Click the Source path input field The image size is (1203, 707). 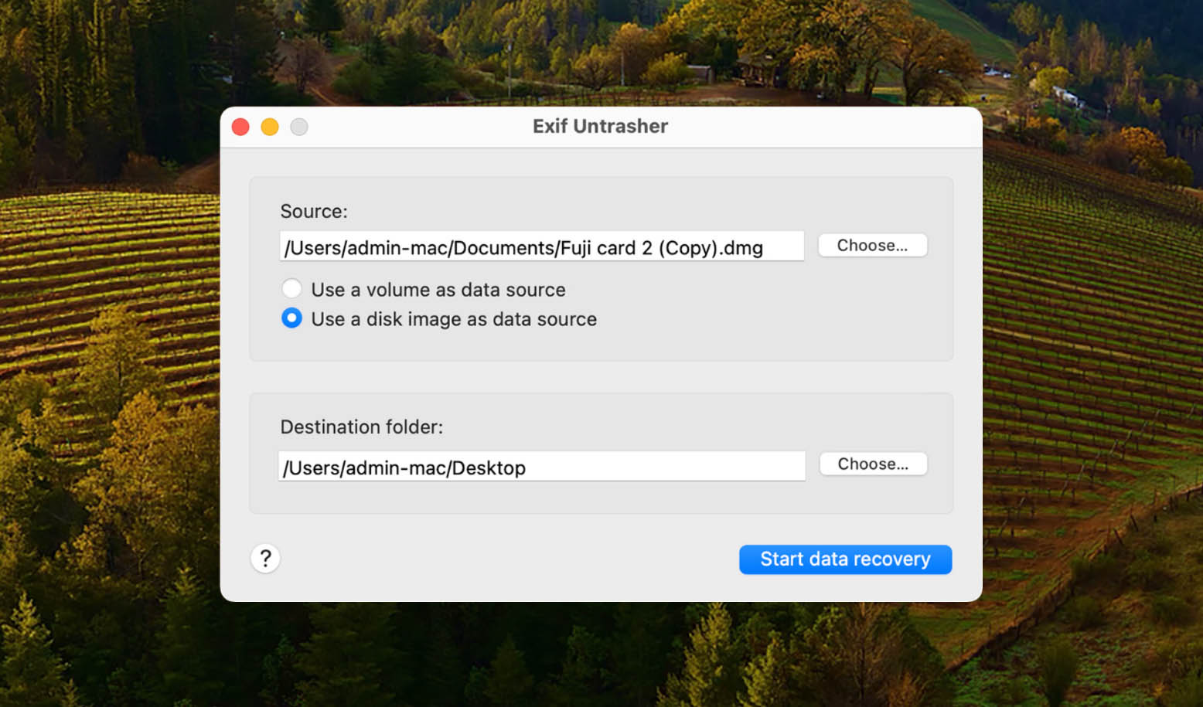(x=541, y=246)
